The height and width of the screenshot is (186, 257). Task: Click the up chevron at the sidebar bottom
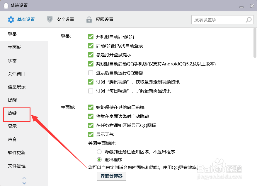tap(24, 178)
